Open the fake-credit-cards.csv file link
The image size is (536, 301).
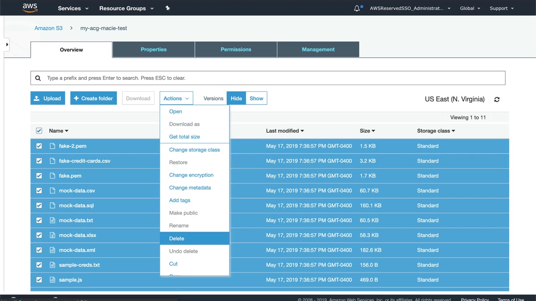[85, 161]
